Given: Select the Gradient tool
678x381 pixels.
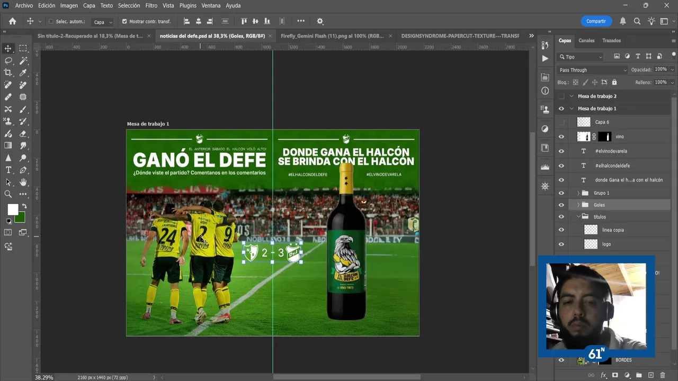Looking at the screenshot, I should [8, 146].
